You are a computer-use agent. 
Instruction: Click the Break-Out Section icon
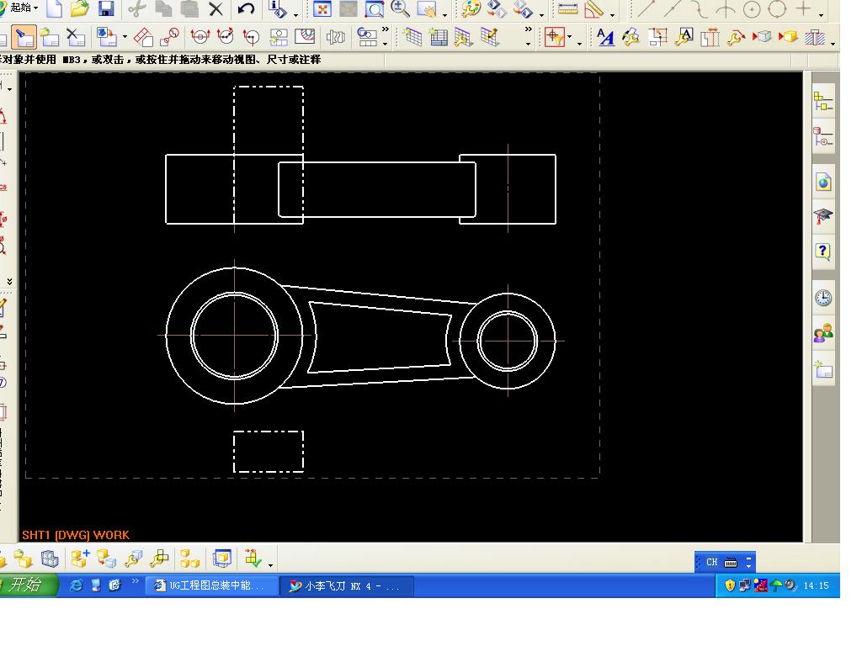305,37
